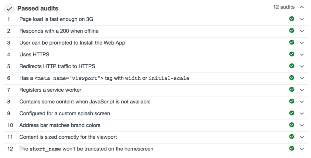Click green check for Page load on 3G
Screen dimensions: 311x158
(292, 19)
